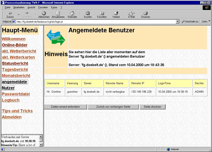The height and width of the screenshot is (152, 212).
Task: Go to Startseite home icon
Action: pos(72,13)
